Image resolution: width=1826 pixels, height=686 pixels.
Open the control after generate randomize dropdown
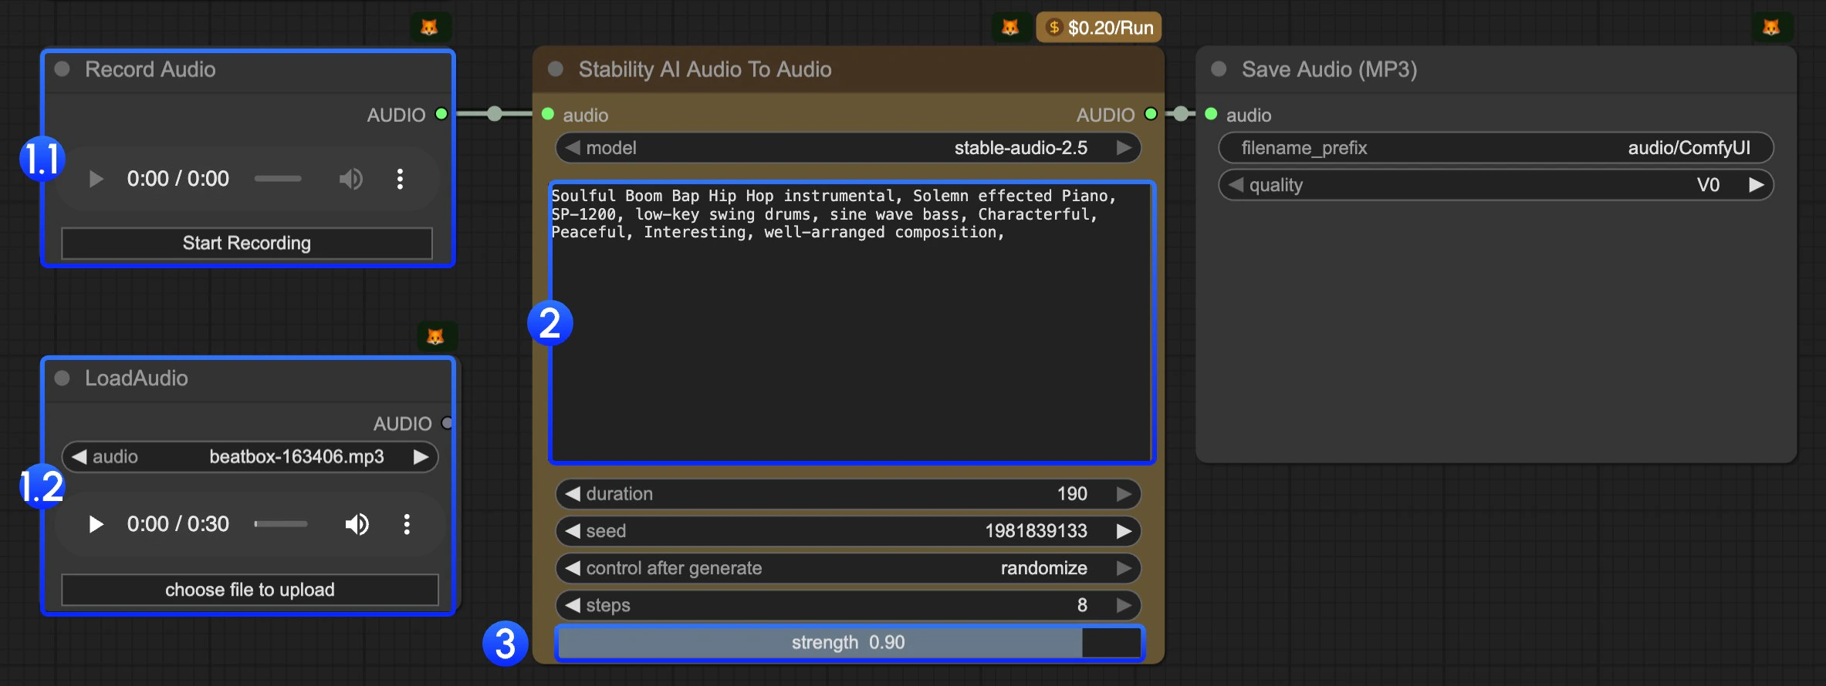click(847, 568)
